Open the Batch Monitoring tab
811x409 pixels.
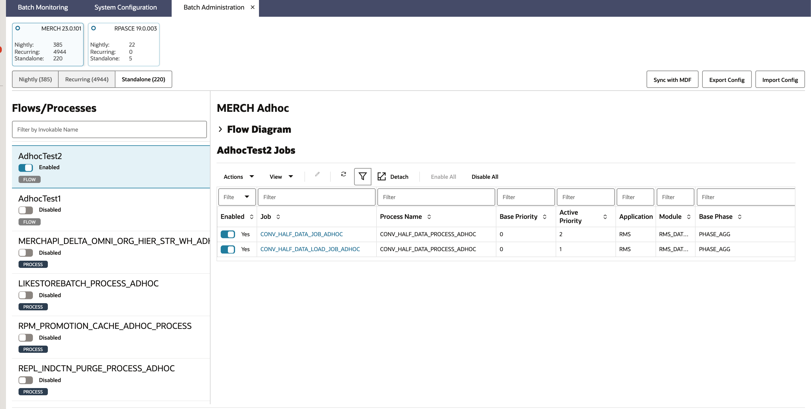(x=43, y=7)
